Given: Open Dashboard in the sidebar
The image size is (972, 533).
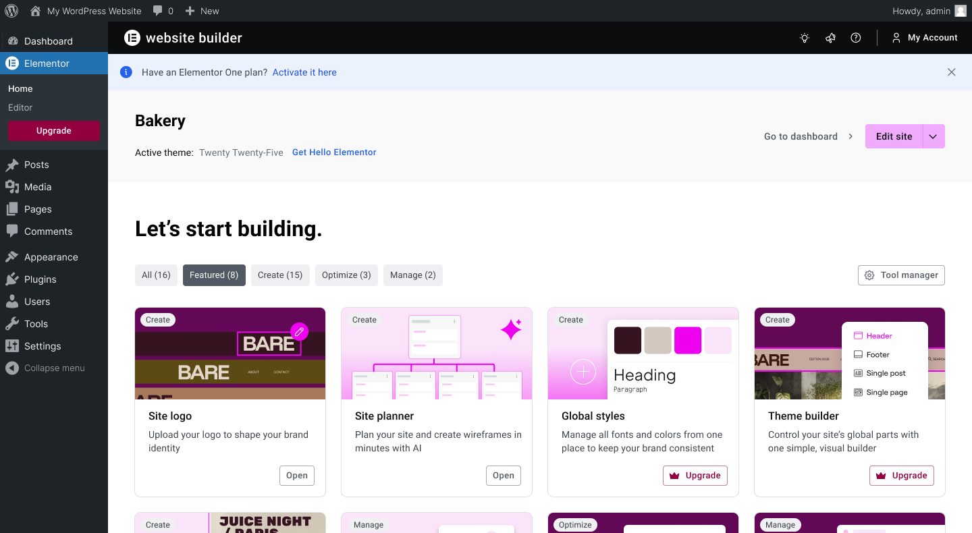Looking at the screenshot, I should tap(54, 41).
